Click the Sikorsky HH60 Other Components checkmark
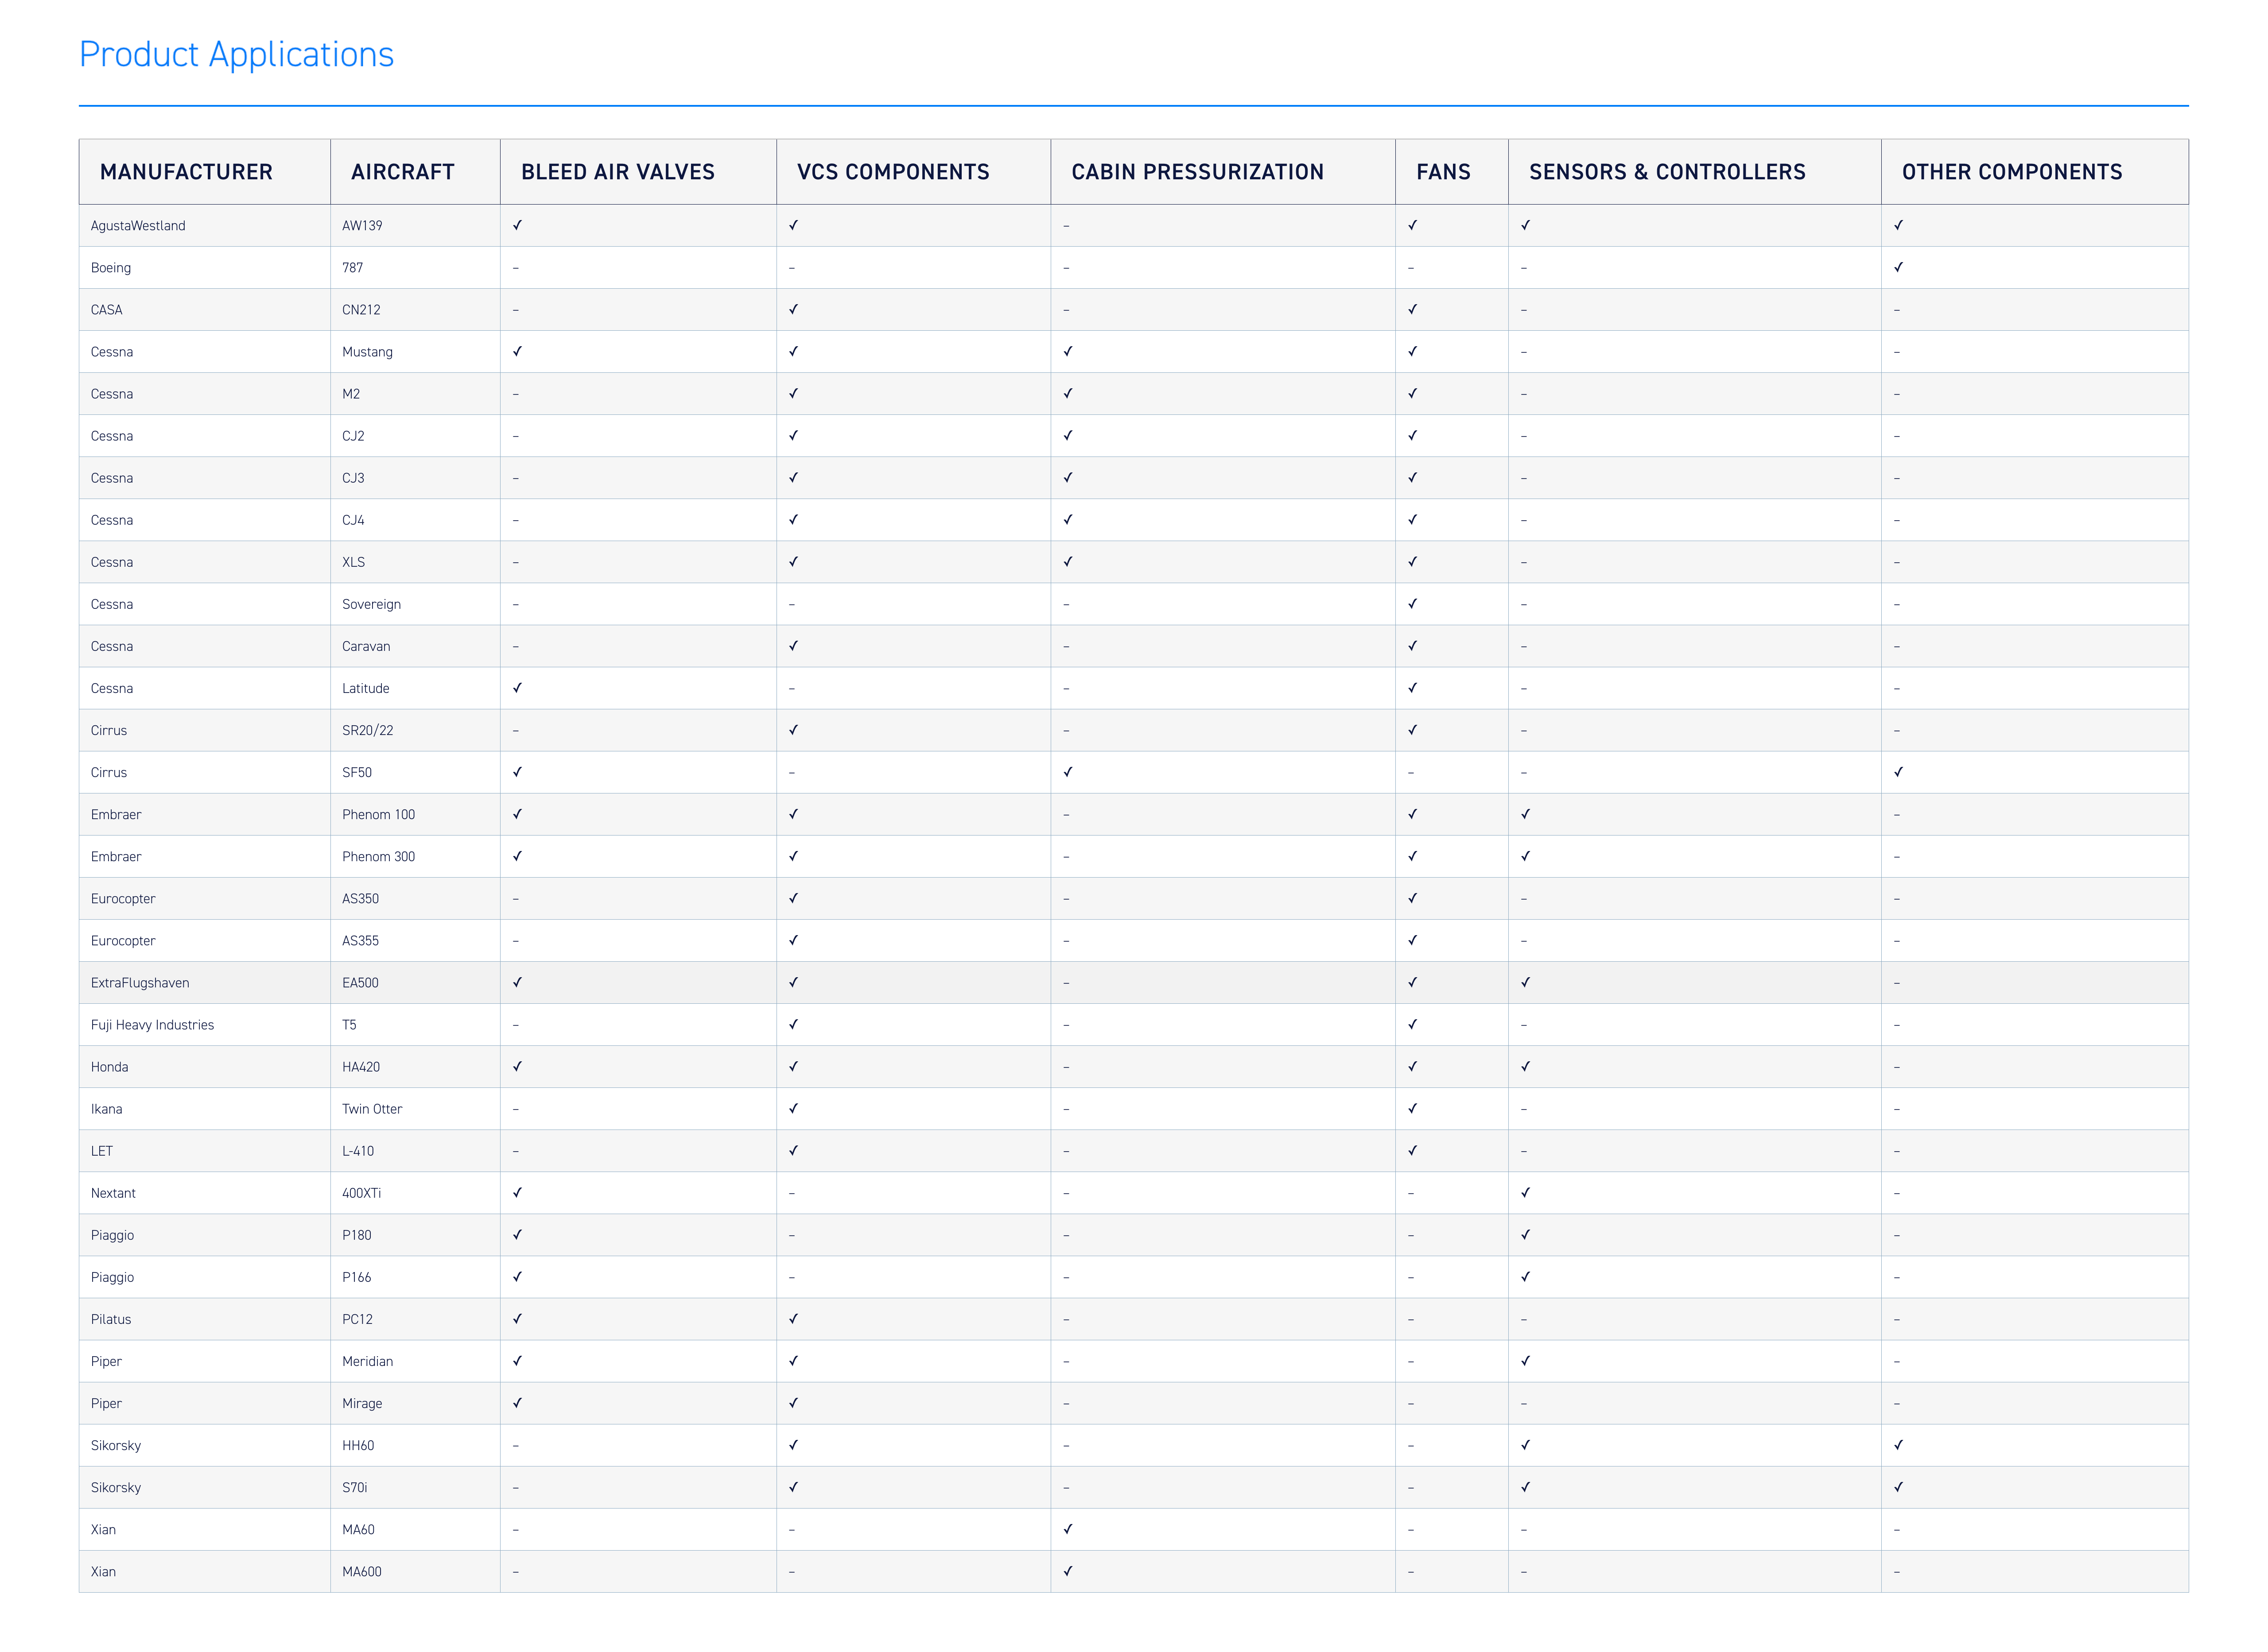2268x1652 pixels. [1898, 1445]
